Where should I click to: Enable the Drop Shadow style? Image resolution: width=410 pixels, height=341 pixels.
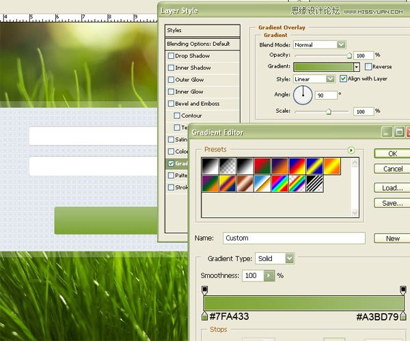171,56
